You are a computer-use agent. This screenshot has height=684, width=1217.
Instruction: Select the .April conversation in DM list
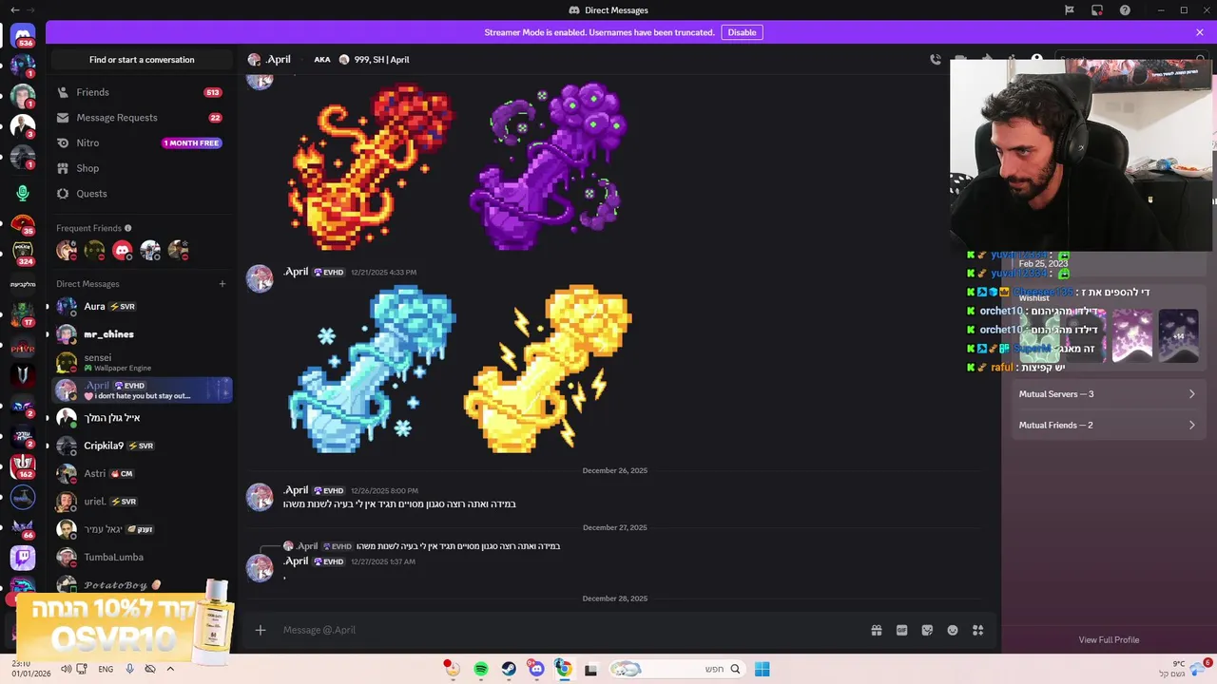pyautogui.click(x=141, y=390)
